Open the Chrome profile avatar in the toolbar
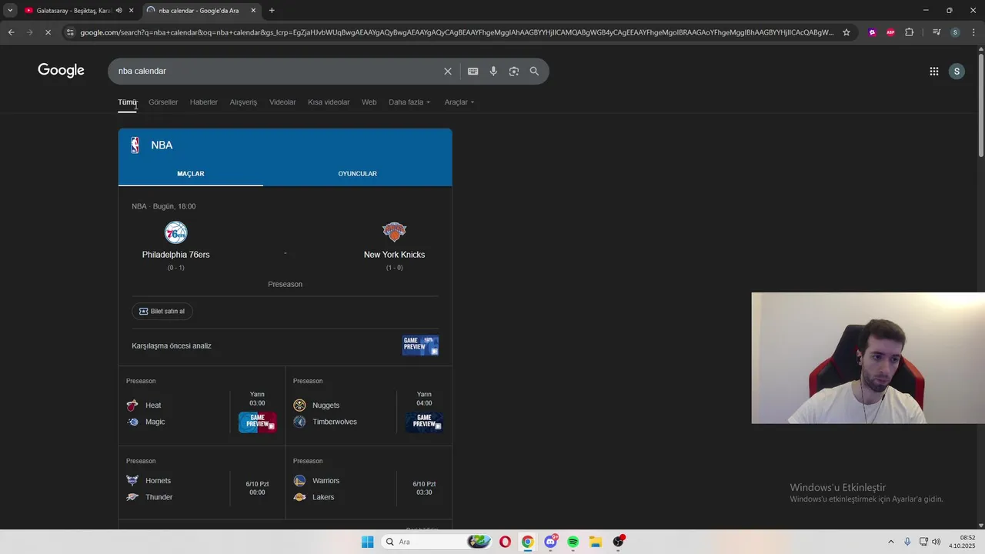 (955, 32)
